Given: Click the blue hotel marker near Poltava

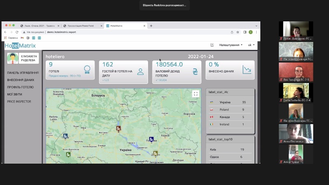Looking at the screenshot, I should (151, 140).
